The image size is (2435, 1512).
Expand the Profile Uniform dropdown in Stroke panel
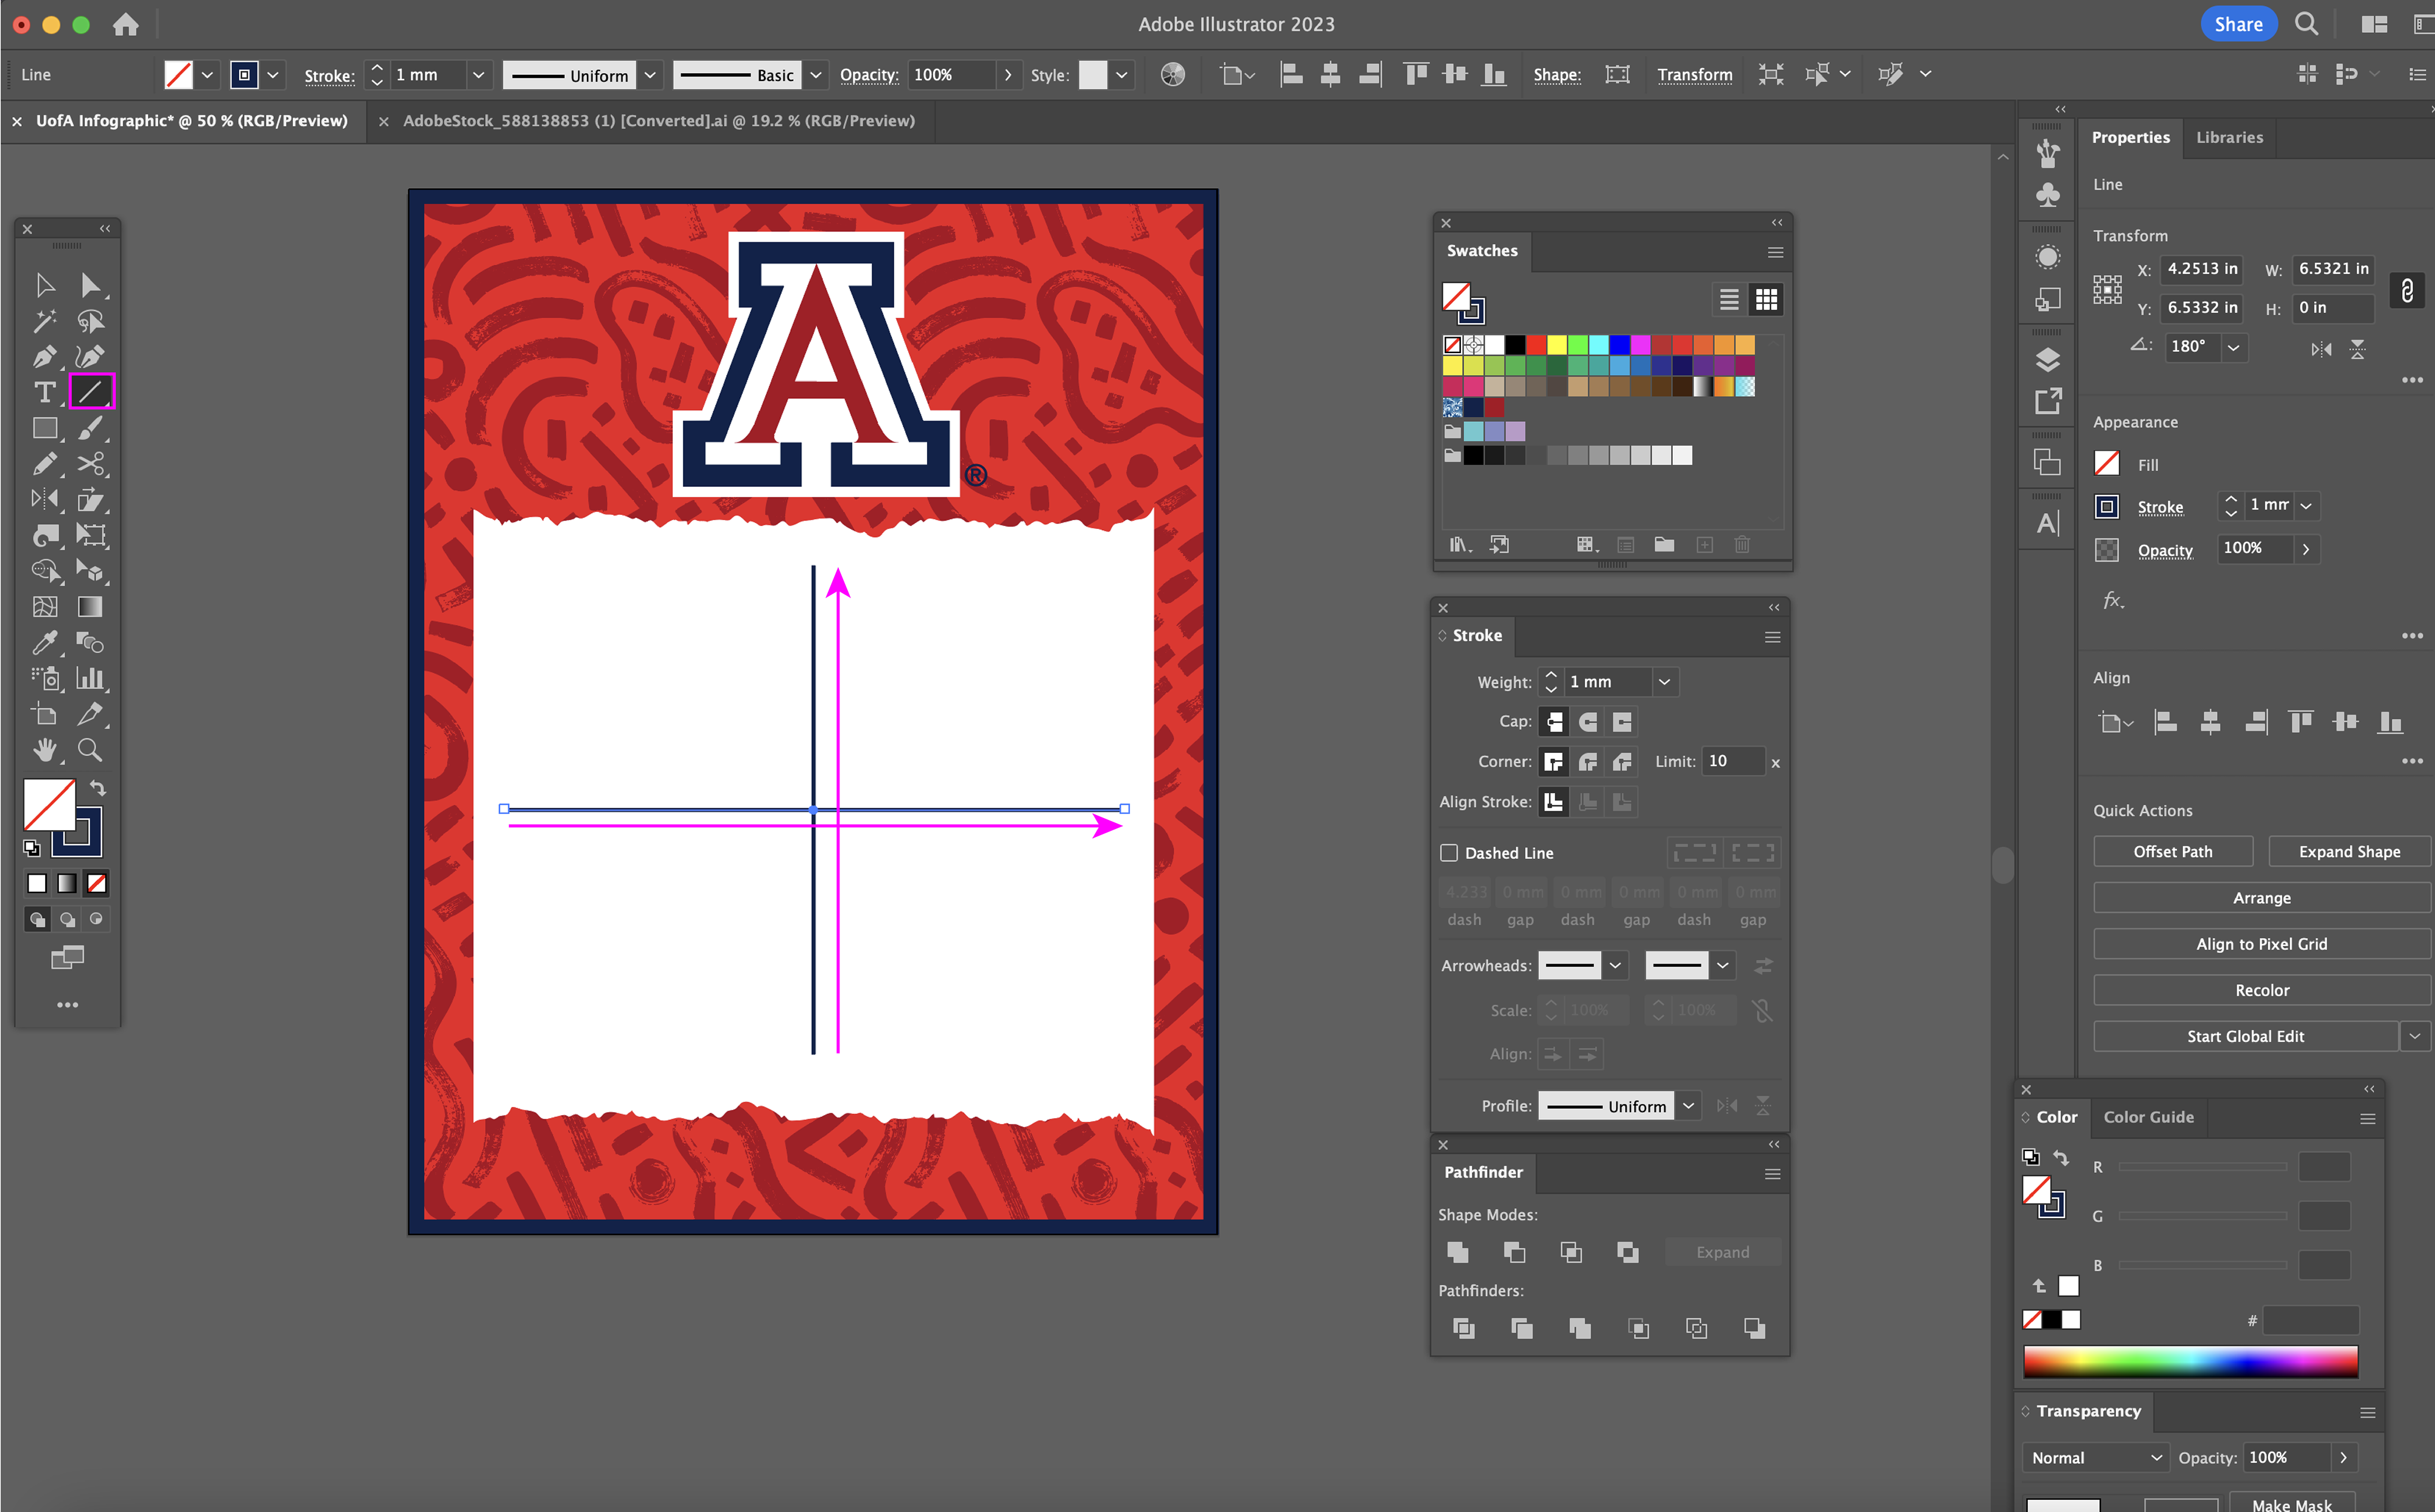click(1688, 1105)
